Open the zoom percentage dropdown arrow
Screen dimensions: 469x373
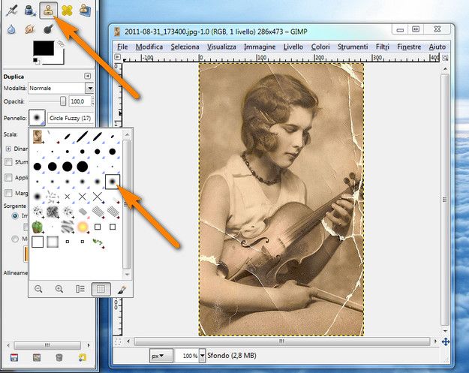pos(203,356)
